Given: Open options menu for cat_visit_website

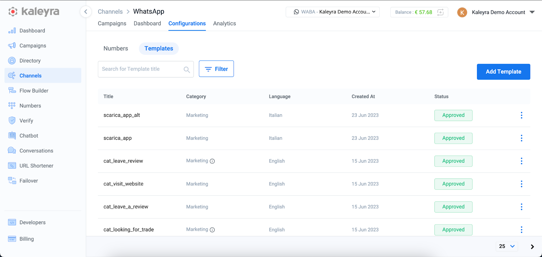Looking at the screenshot, I should coord(521,184).
